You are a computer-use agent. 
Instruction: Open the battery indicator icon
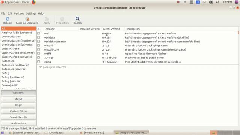(x=211, y=2)
